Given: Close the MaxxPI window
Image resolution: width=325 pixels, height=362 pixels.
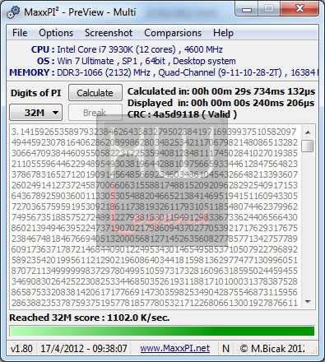Looking at the screenshot, I should pos(299,9).
